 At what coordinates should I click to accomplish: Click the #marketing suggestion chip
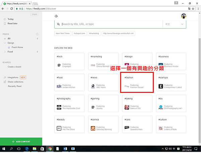click(94, 33)
